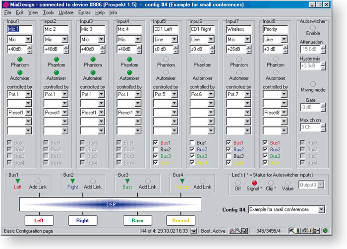Screen dimensions: 347x249
Task: Click the green Bus3 triangle marker
Action: (128, 181)
